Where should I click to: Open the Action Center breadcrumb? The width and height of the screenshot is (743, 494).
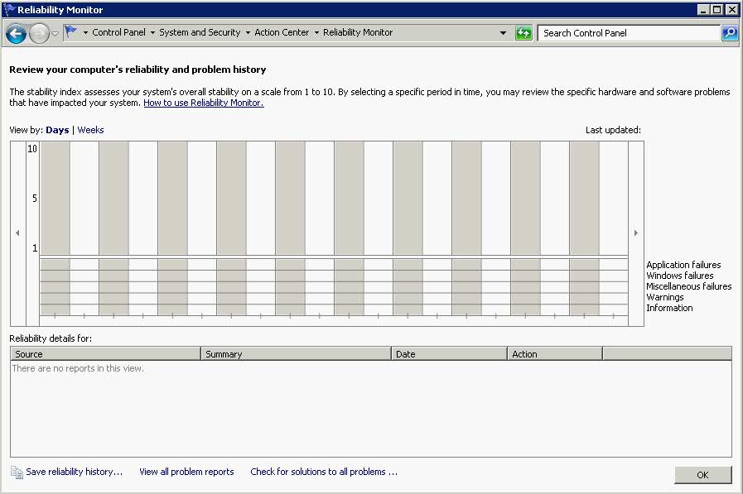282,32
